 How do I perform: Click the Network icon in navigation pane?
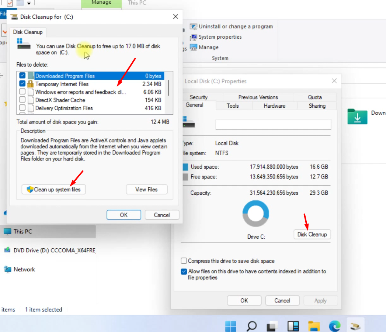coord(7,269)
